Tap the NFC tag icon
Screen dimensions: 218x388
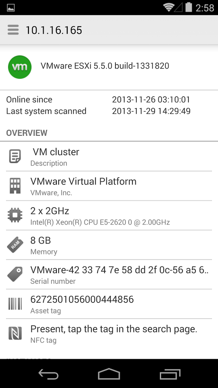tap(15, 333)
